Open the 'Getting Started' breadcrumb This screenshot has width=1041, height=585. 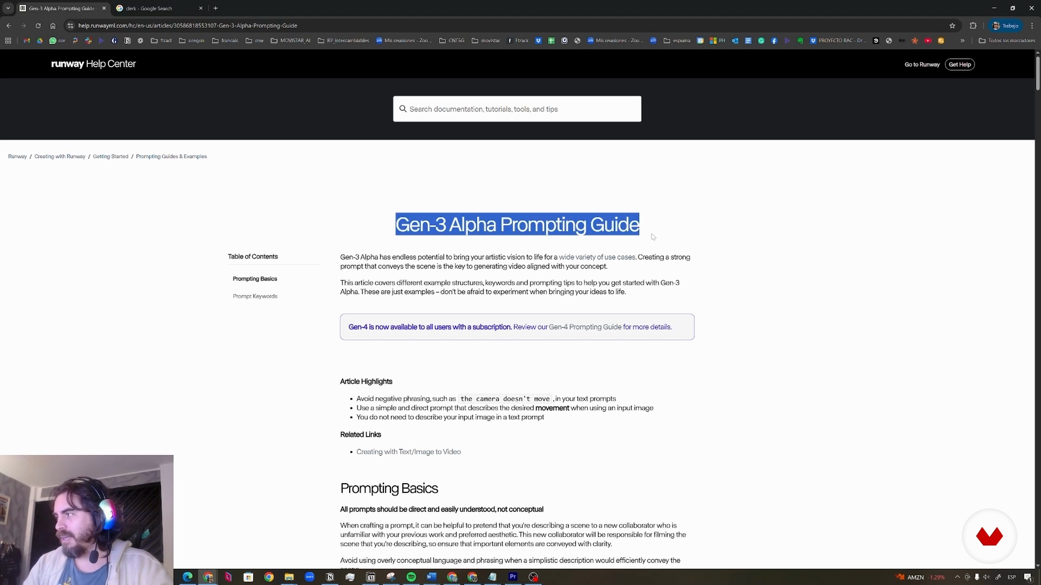111,157
